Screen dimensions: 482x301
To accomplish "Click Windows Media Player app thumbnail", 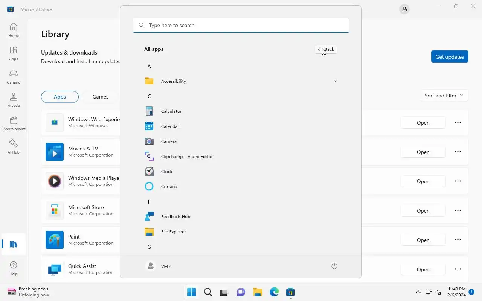I will coord(55,181).
